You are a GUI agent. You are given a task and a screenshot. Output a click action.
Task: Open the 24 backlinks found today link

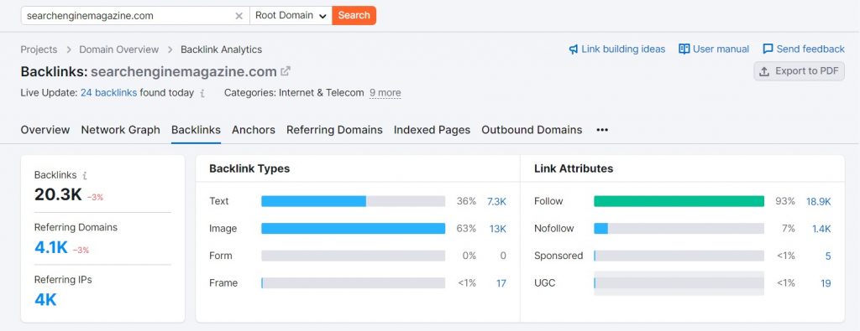point(108,93)
